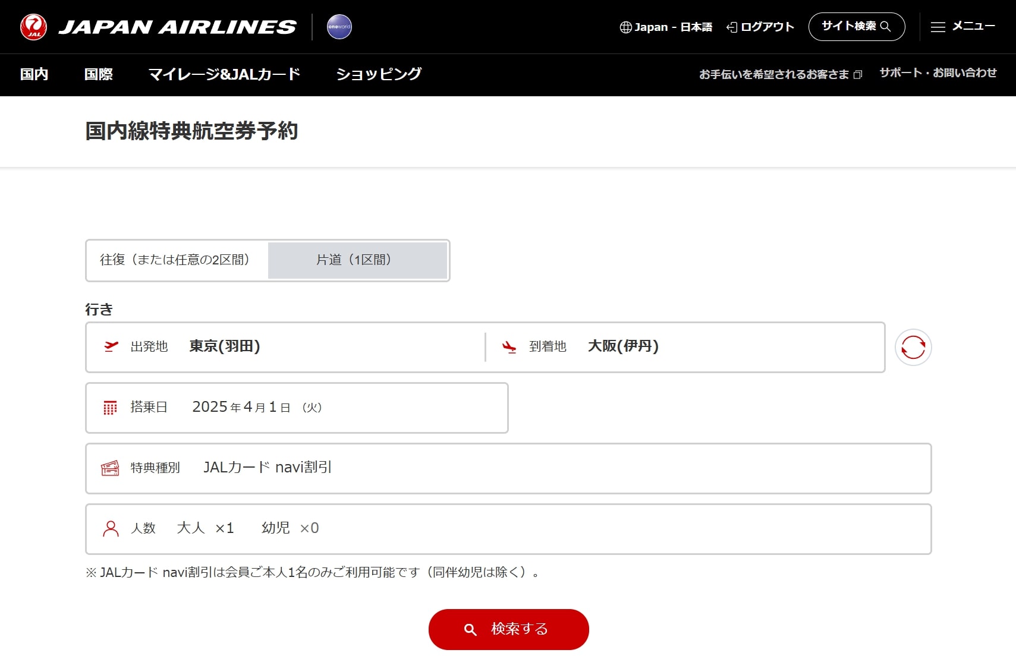
Task: Click 国内線特典航空券予約 page heading
Action: [191, 131]
